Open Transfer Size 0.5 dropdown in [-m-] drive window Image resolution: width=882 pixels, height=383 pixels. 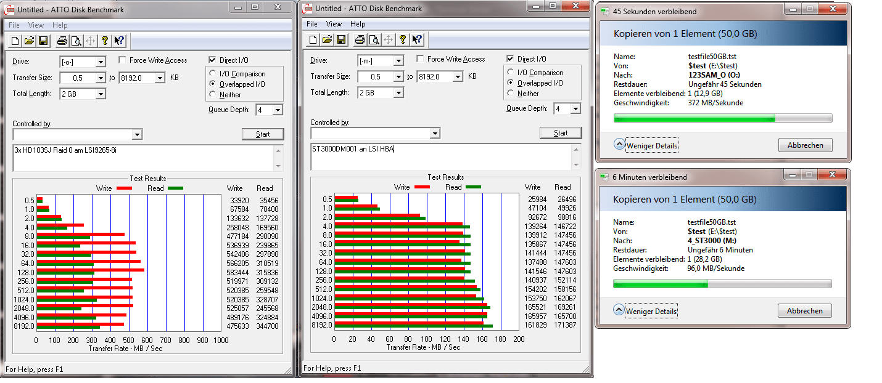[398, 77]
